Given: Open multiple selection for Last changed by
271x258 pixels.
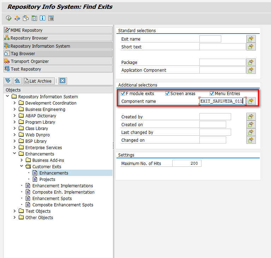Looking at the screenshot, I should point(251,132).
